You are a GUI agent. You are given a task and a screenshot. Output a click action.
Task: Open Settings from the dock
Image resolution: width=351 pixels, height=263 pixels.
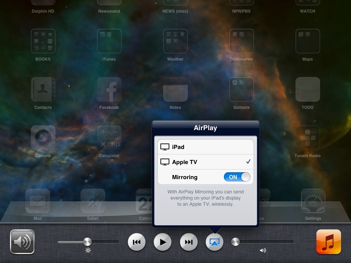pyautogui.click(x=313, y=201)
